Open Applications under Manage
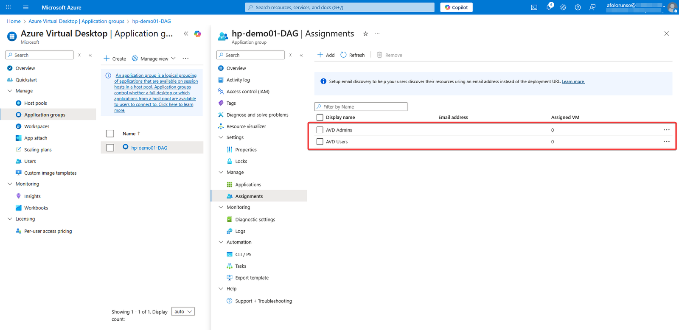 point(248,185)
